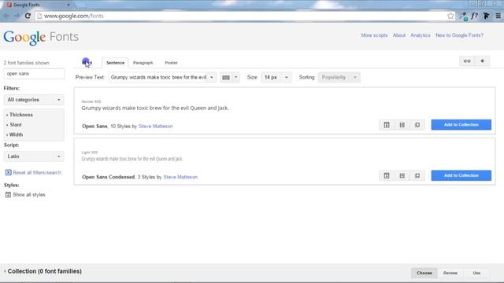Screen dimensions: 504x283
Task: Click the font search field containing open sans
Action: tap(34, 74)
